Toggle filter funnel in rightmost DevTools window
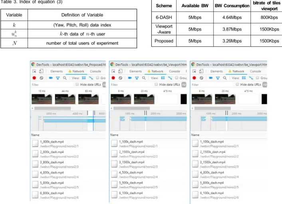The height and width of the screenshot is (204, 282). click(x=218, y=78)
